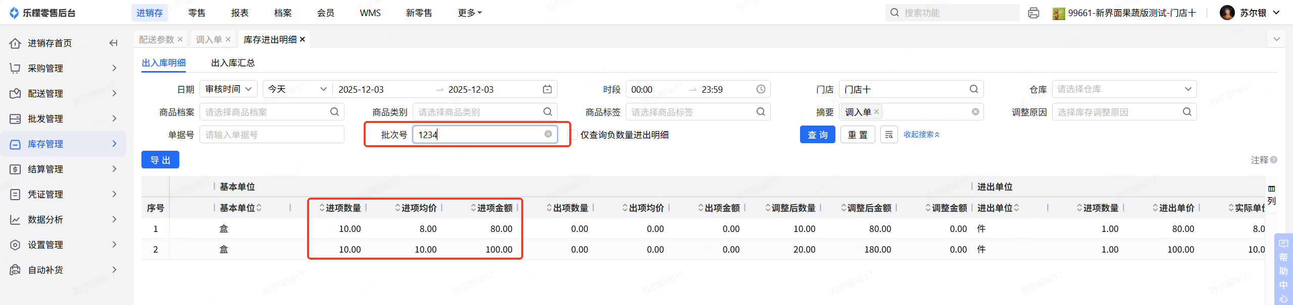Close the 库存进出明细 tab

[x=303, y=39]
